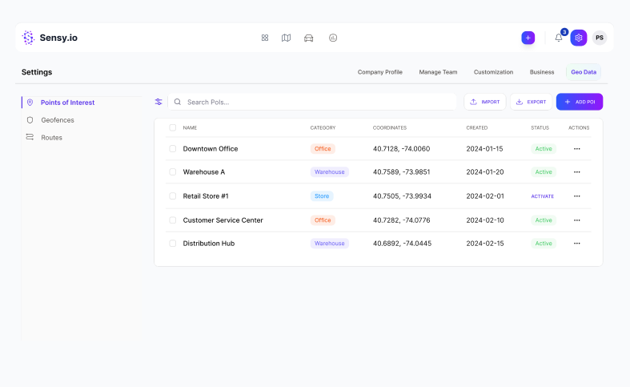Open actions menu for Distribution Hub

576,244
